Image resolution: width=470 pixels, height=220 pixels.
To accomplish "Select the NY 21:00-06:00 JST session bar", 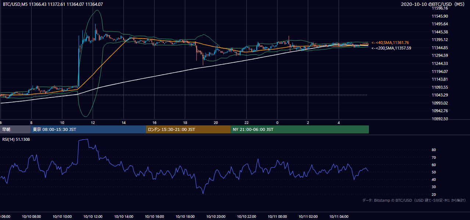I will point(300,129).
